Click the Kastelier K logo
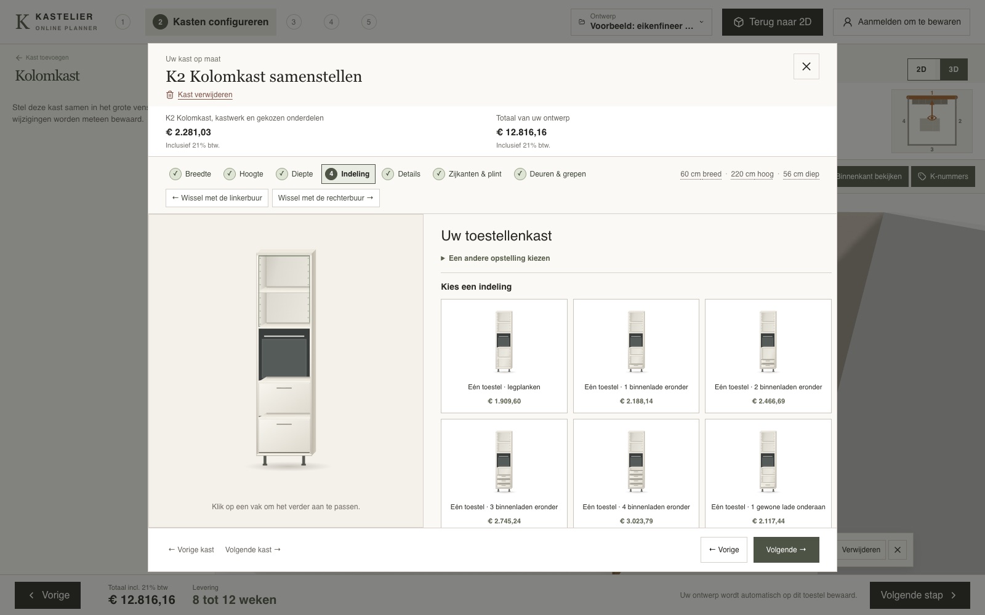Image resolution: width=985 pixels, height=615 pixels. click(22, 22)
